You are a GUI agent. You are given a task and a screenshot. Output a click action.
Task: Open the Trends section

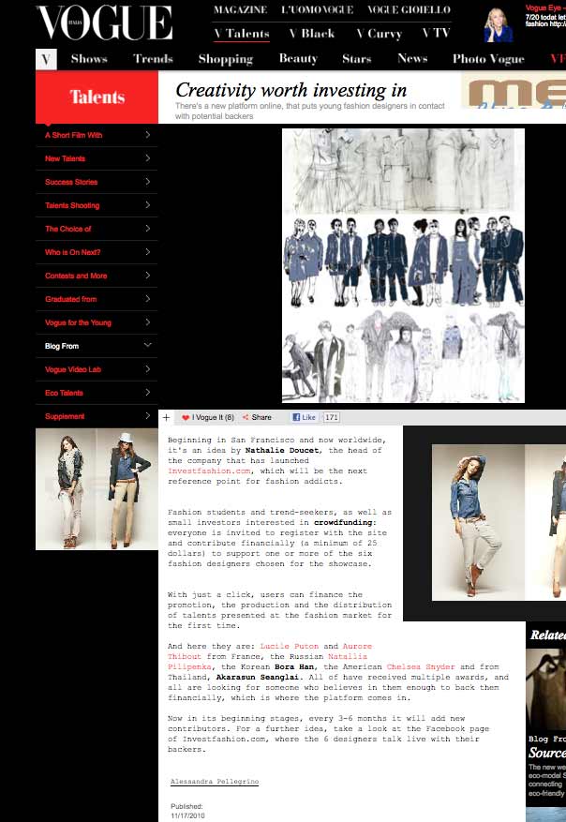[x=153, y=59]
